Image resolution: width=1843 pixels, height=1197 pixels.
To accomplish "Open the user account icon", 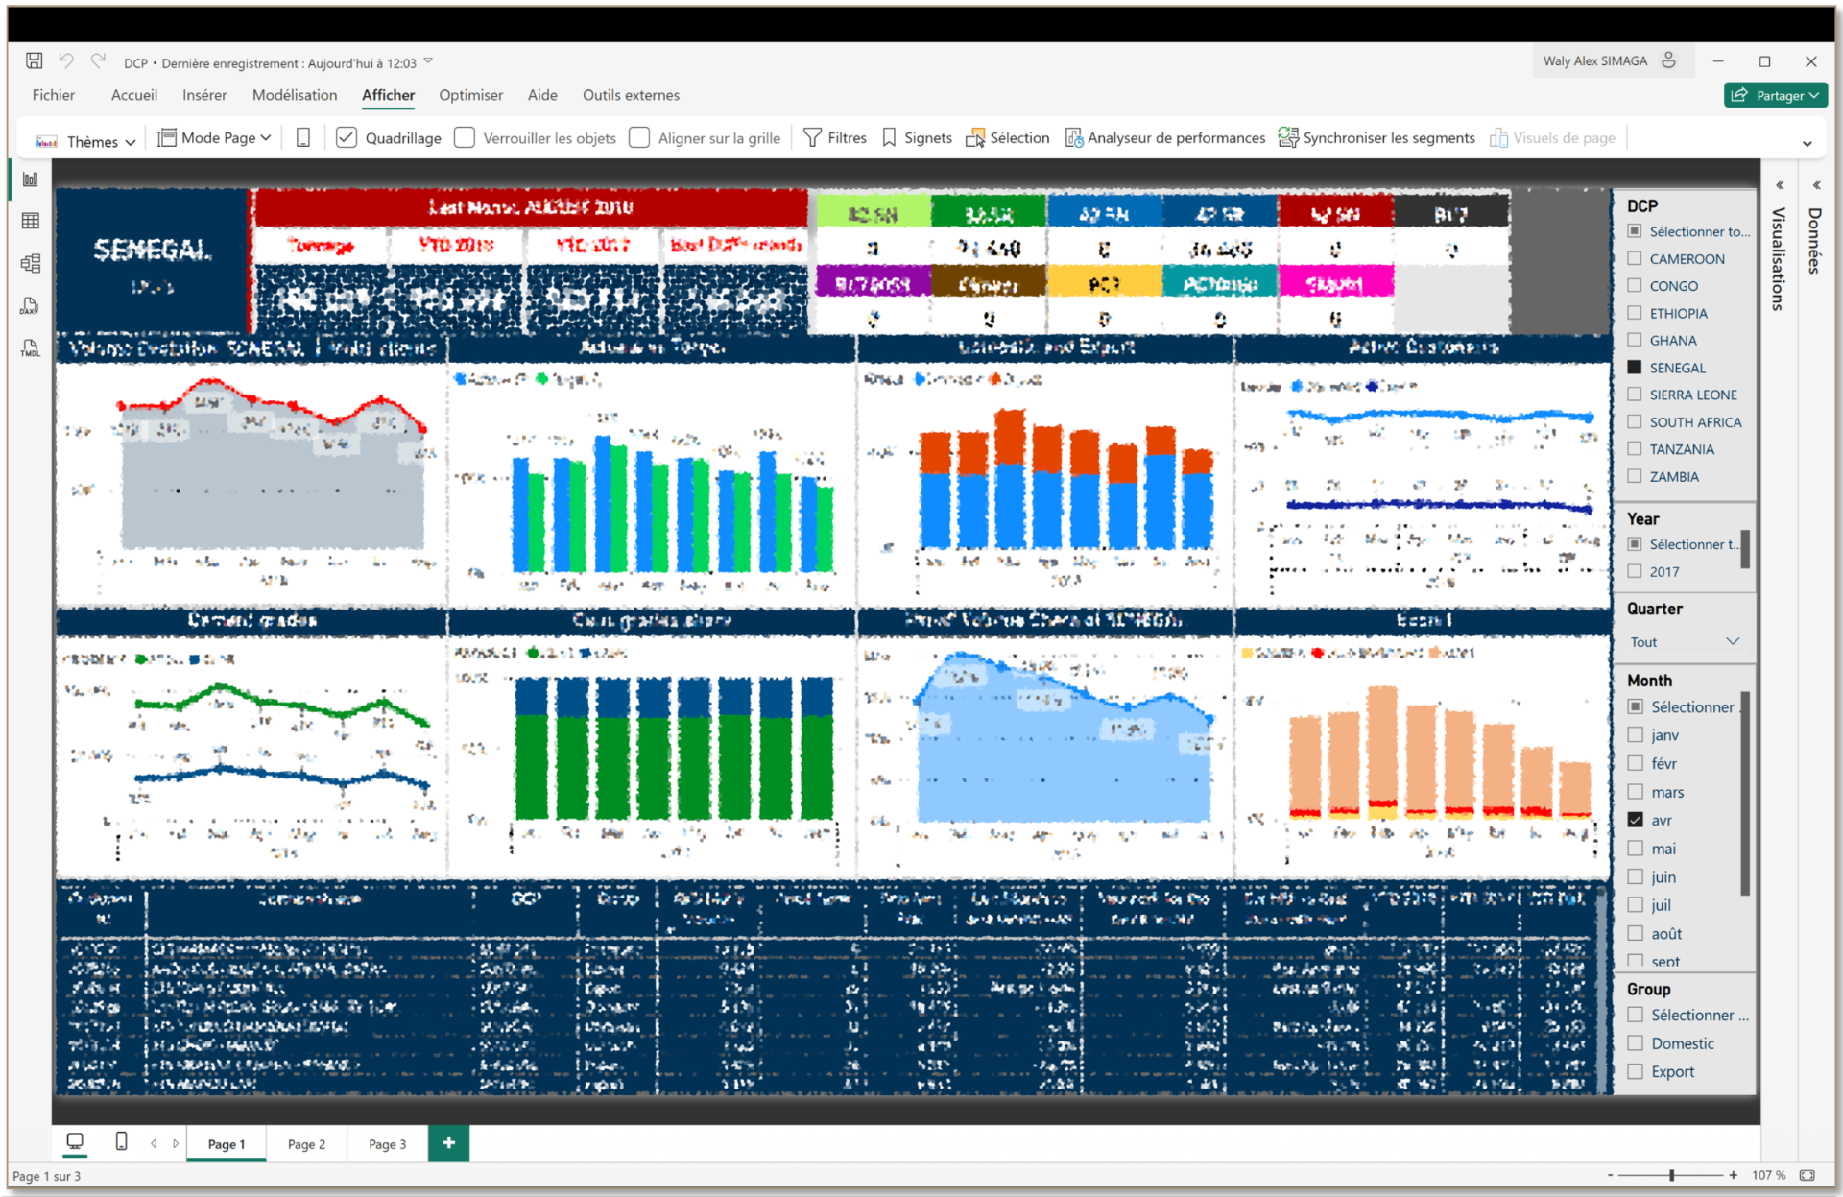I will pos(1669,60).
